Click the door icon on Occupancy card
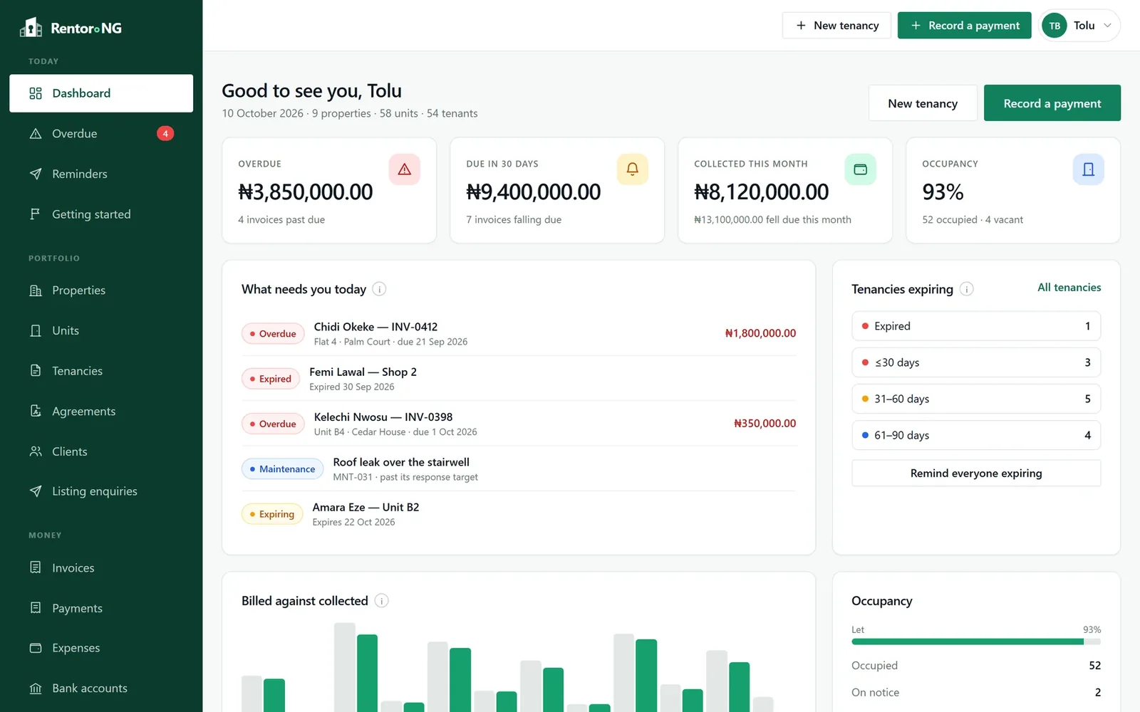 [x=1089, y=169]
